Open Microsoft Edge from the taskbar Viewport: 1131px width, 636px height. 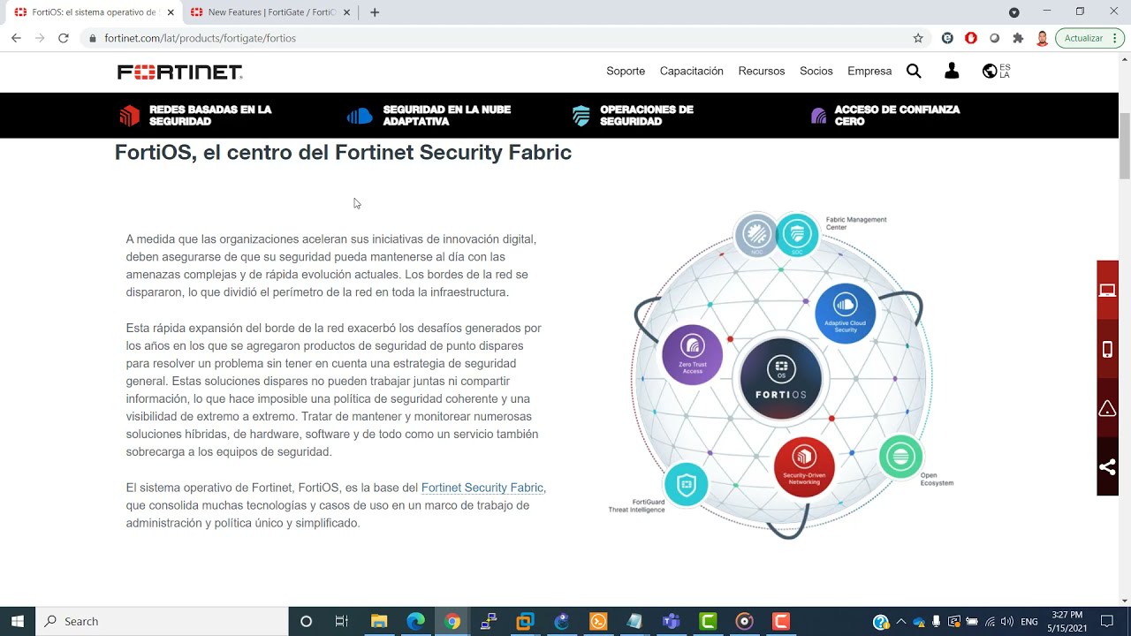[x=415, y=622]
